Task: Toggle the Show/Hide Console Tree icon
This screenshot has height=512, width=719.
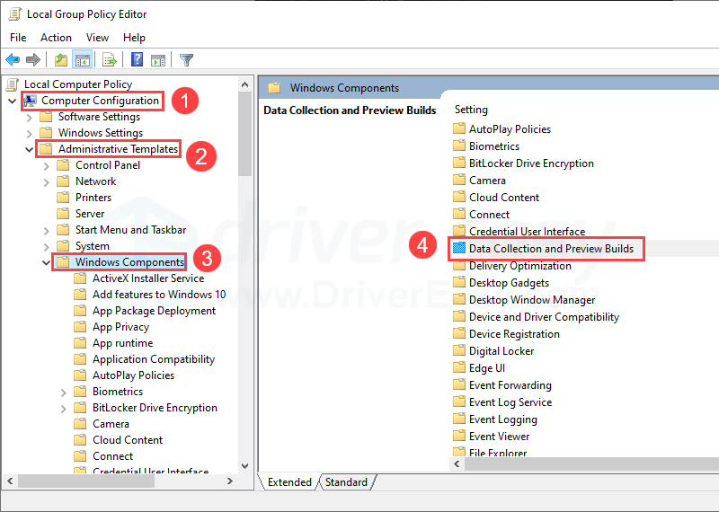Action: [x=83, y=59]
